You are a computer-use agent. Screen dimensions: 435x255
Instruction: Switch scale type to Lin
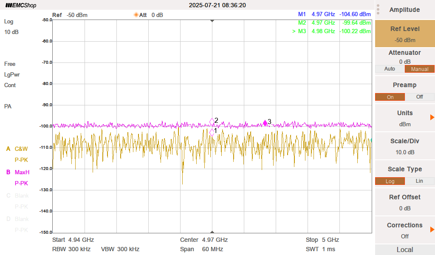(x=420, y=181)
